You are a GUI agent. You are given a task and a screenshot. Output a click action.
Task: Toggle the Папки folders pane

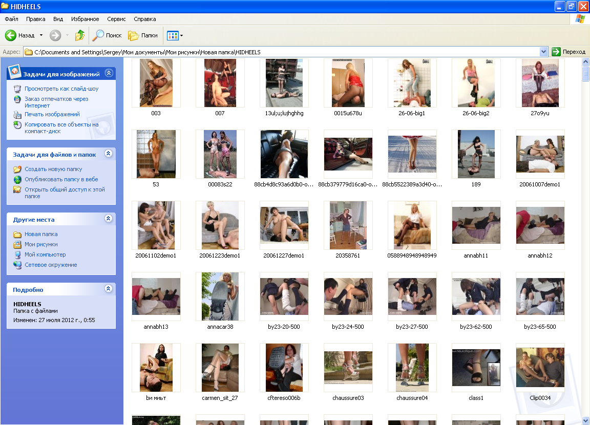point(143,35)
